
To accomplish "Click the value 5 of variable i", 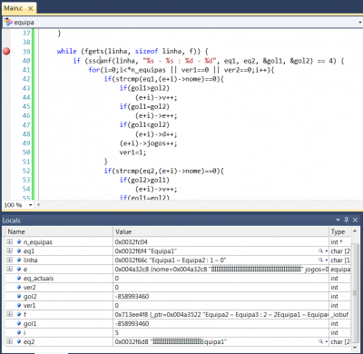I will point(117,333).
